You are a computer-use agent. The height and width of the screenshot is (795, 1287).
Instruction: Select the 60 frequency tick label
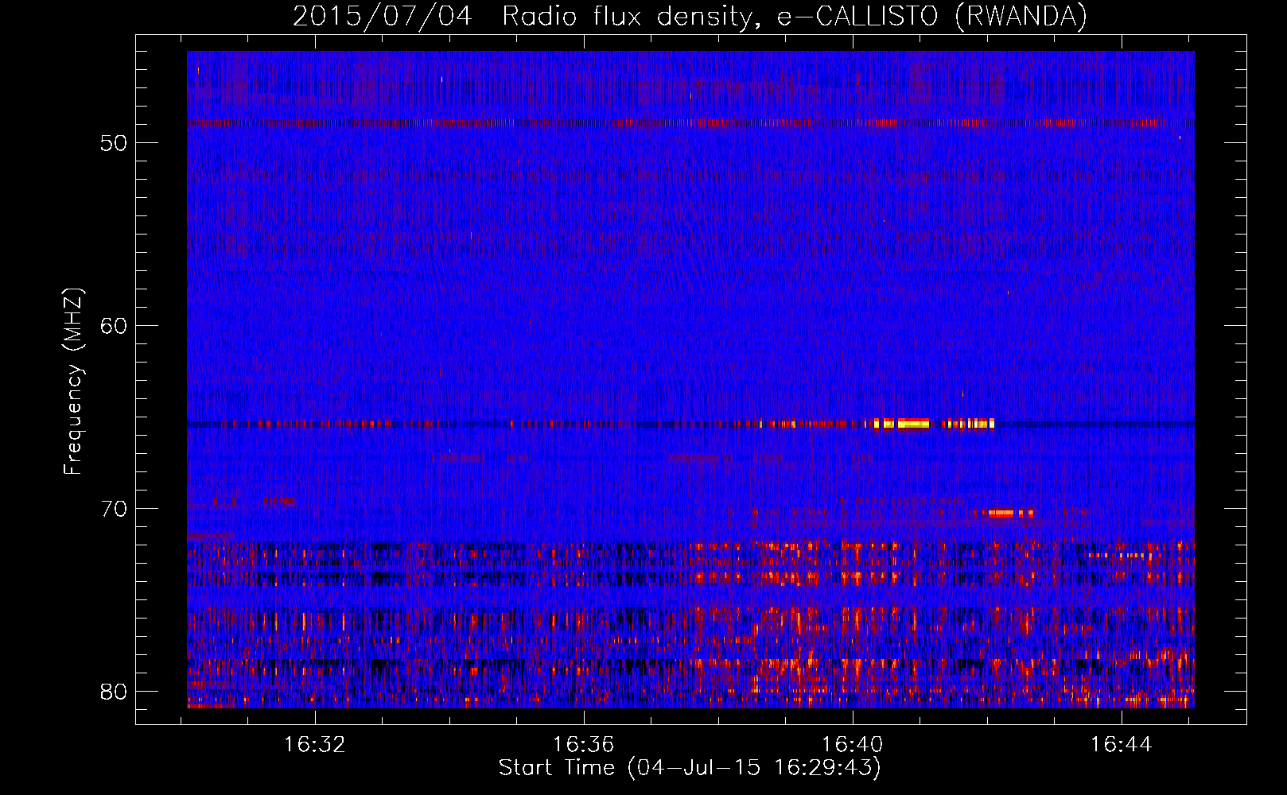click(x=114, y=326)
